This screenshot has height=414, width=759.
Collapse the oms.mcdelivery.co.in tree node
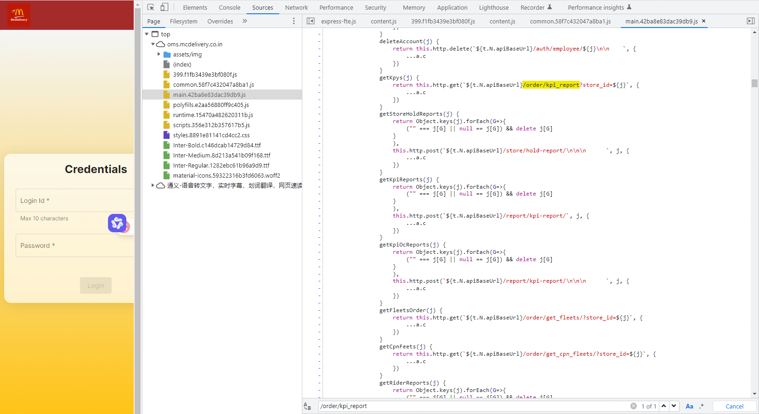[153, 45]
